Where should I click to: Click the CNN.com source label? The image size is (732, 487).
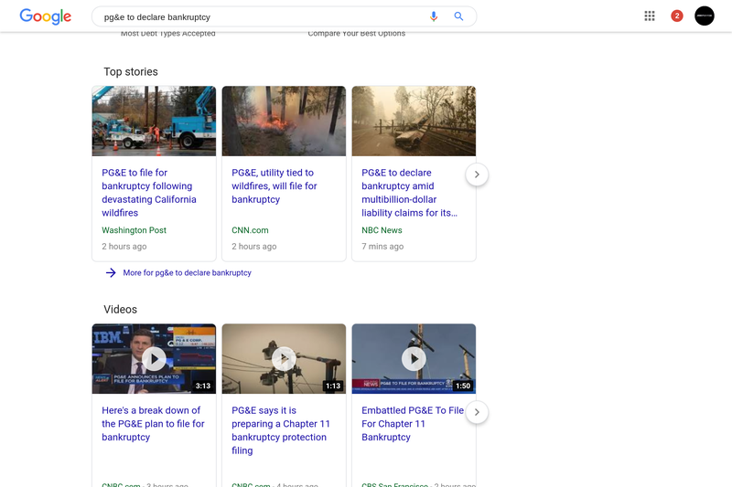pos(250,230)
